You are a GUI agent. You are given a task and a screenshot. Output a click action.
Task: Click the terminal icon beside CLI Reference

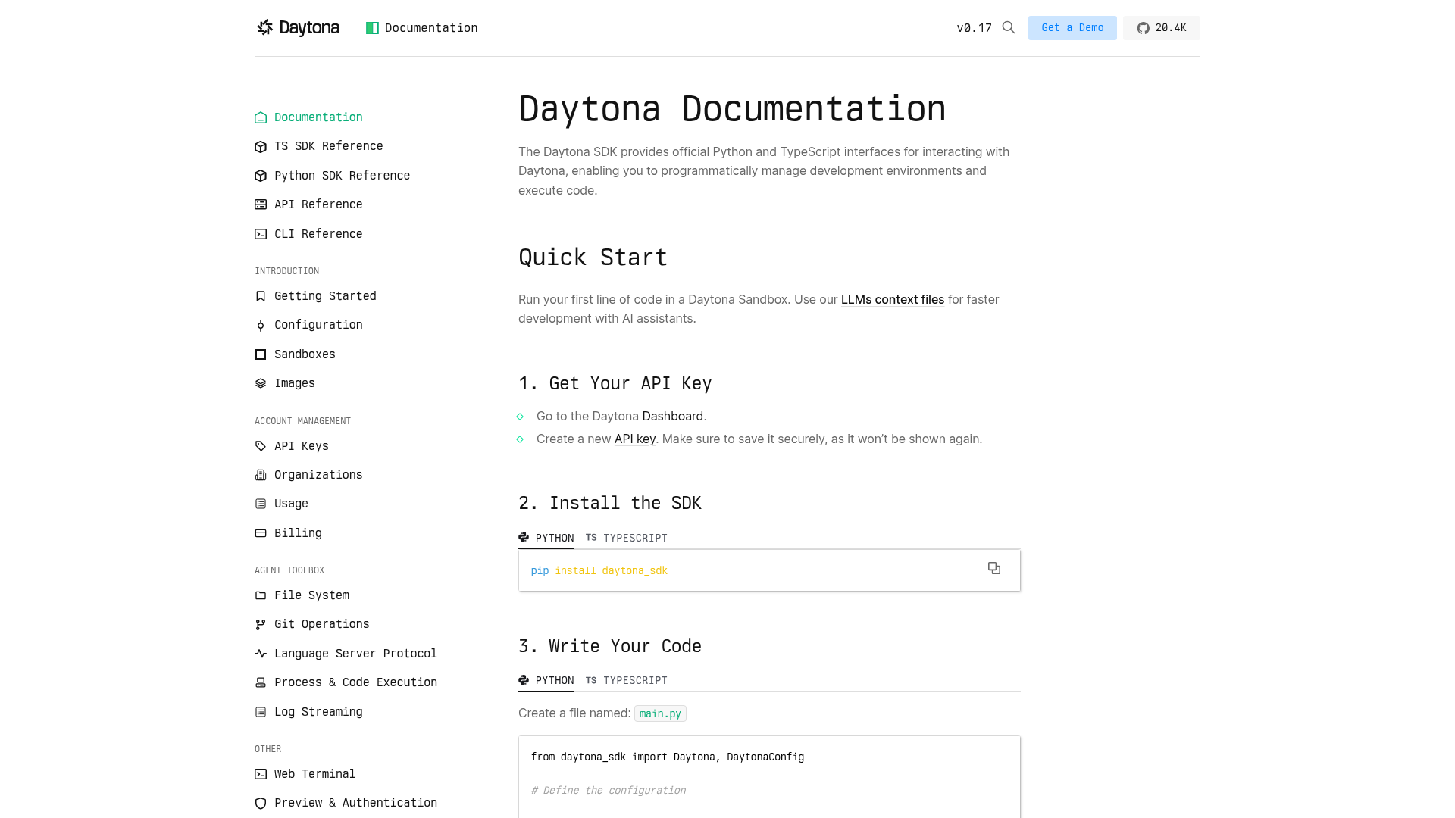pos(261,234)
